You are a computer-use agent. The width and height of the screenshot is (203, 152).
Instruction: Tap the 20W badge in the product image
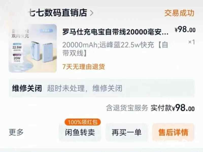coord(17,58)
